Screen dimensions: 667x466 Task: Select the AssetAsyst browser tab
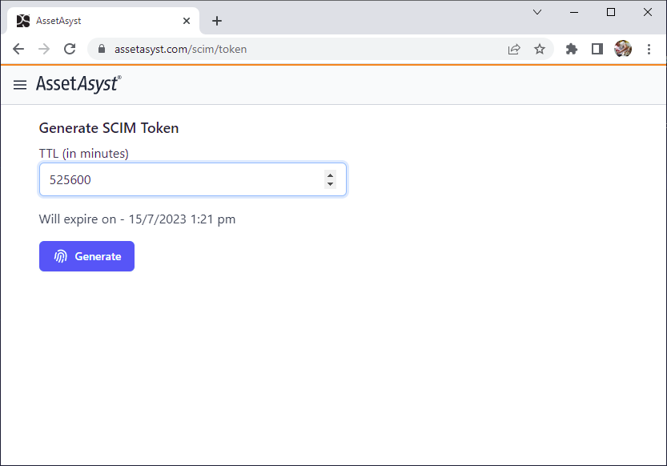click(103, 21)
